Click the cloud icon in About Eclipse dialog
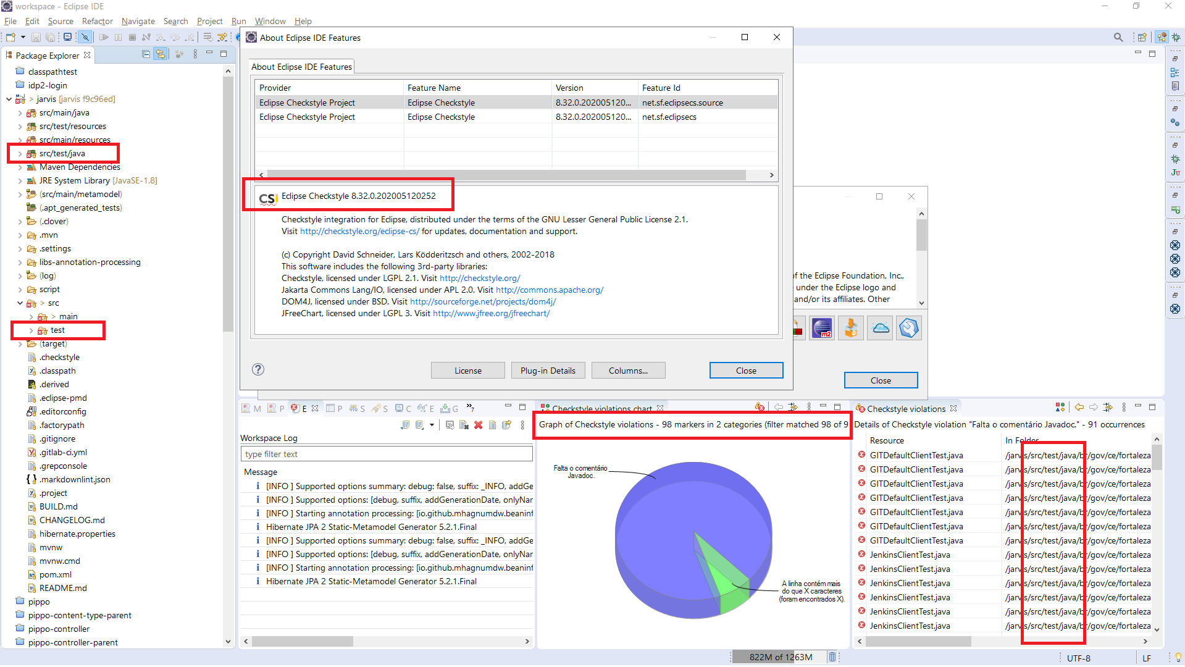Viewport: 1185px width, 667px height. pos(881,328)
